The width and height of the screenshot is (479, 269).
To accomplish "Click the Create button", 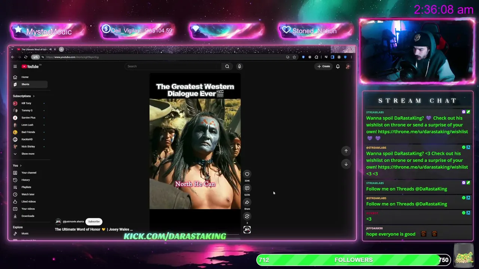I will coord(324,67).
